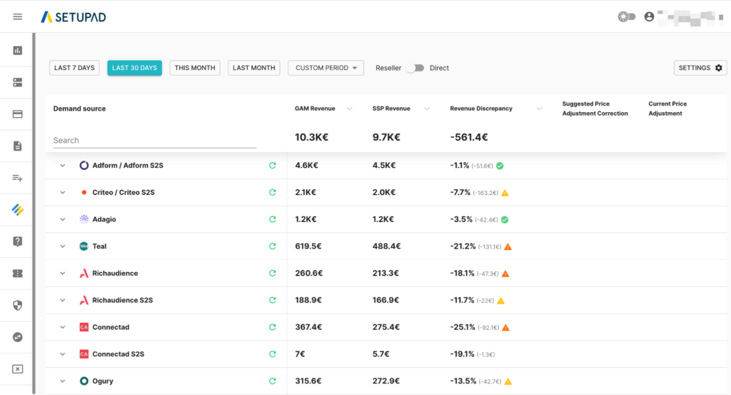Open the playlist add sidebar icon
The image size is (731, 395).
(17, 178)
